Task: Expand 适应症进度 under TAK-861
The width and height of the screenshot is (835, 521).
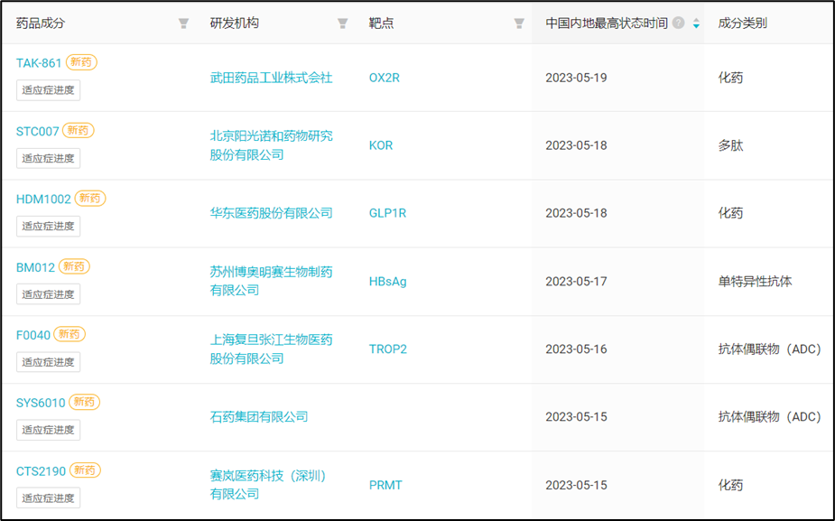Action: point(48,90)
